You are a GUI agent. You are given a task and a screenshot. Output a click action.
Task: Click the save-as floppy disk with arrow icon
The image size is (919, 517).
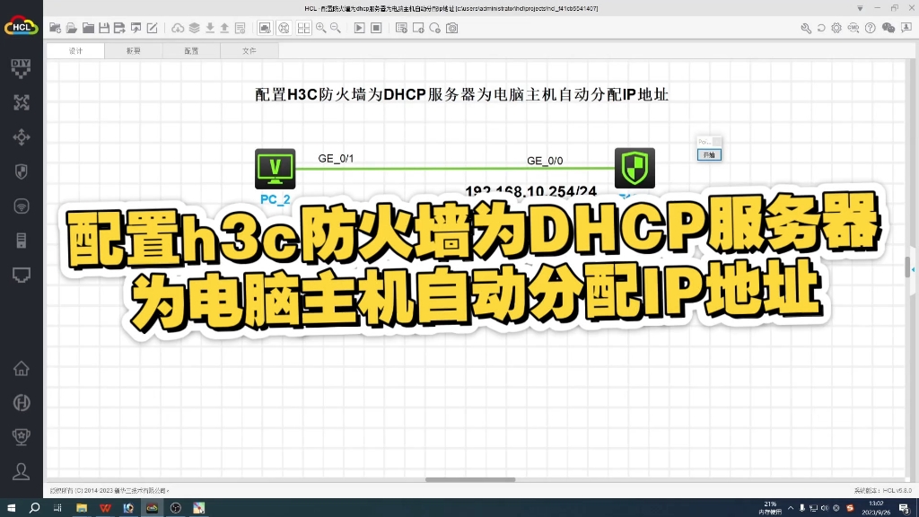click(119, 28)
